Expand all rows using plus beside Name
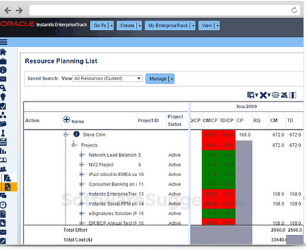Viewport: 306px width, 252px height. (67, 119)
